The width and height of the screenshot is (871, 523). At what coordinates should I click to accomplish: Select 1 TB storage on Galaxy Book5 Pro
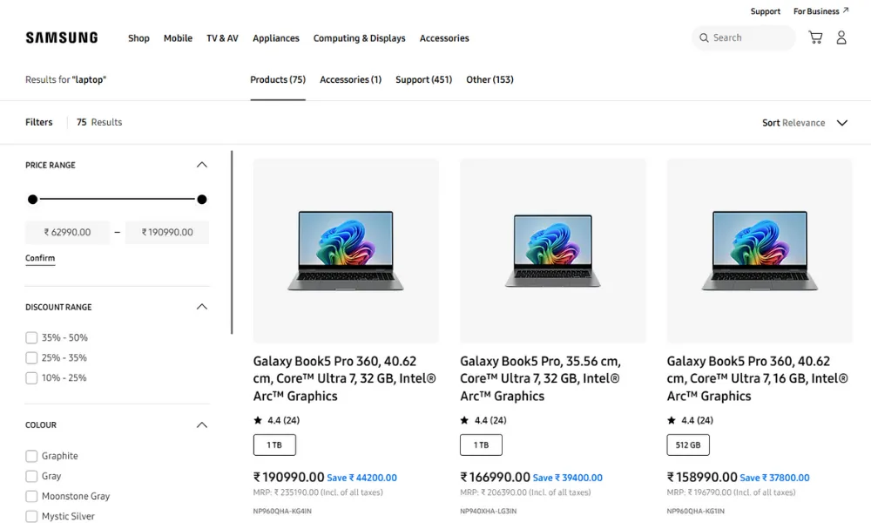481,445
